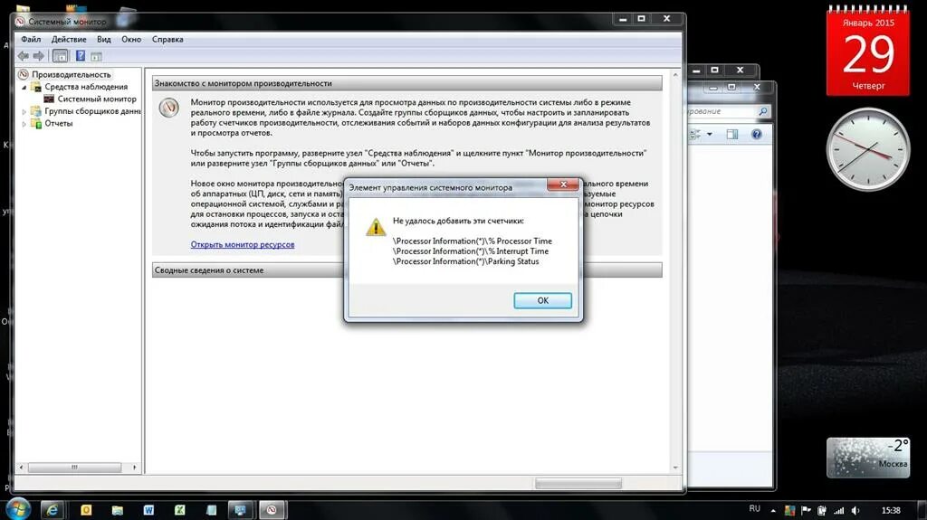Open view options dropdown in background Explorer window
The width and height of the screenshot is (927, 520).
click(x=710, y=135)
